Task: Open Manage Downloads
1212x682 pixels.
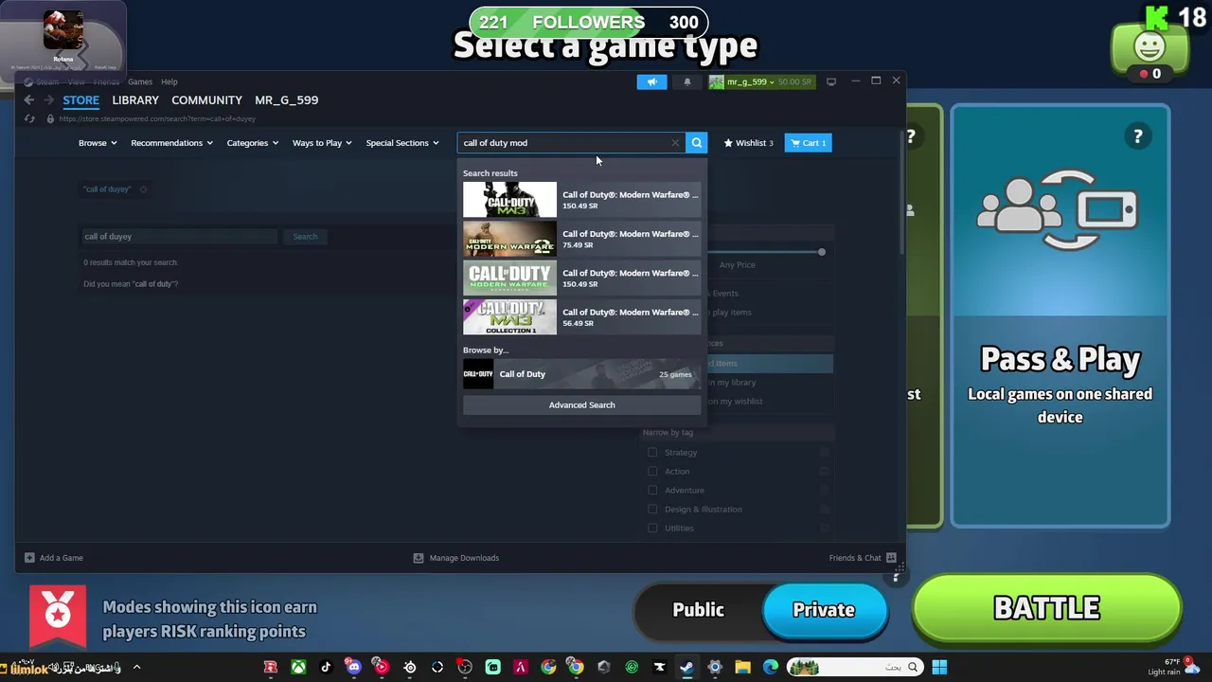Action: (456, 558)
